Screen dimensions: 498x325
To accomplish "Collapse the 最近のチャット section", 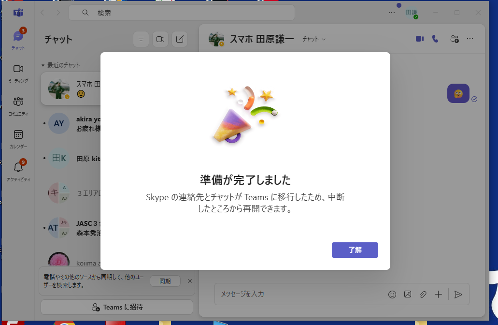I will point(60,65).
